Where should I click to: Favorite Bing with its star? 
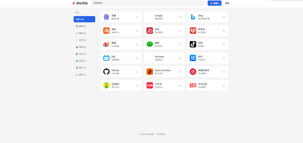(224, 17)
